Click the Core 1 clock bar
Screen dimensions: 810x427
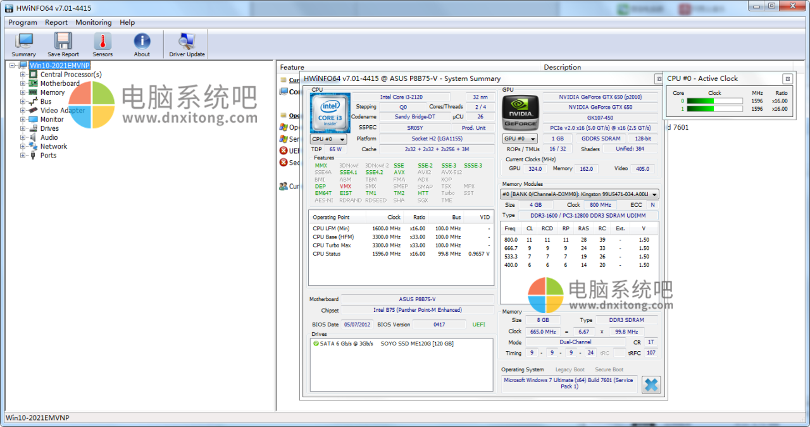pos(714,109)
